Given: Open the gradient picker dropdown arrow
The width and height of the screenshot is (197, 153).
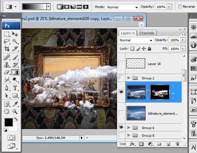Looking at the screenshot, I should click(48, 7).
